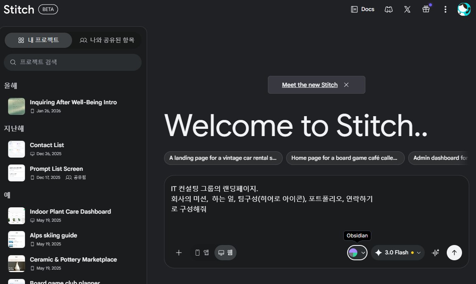Viewport: 476px width, 284px height.
Task: Open the Contact List project
Action: pyautogui.click(x=73, y=149)
